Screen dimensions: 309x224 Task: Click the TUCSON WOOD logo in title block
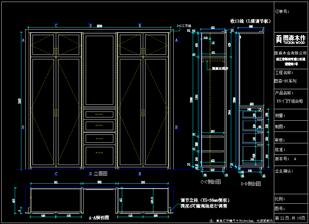(x=291, y=39)
